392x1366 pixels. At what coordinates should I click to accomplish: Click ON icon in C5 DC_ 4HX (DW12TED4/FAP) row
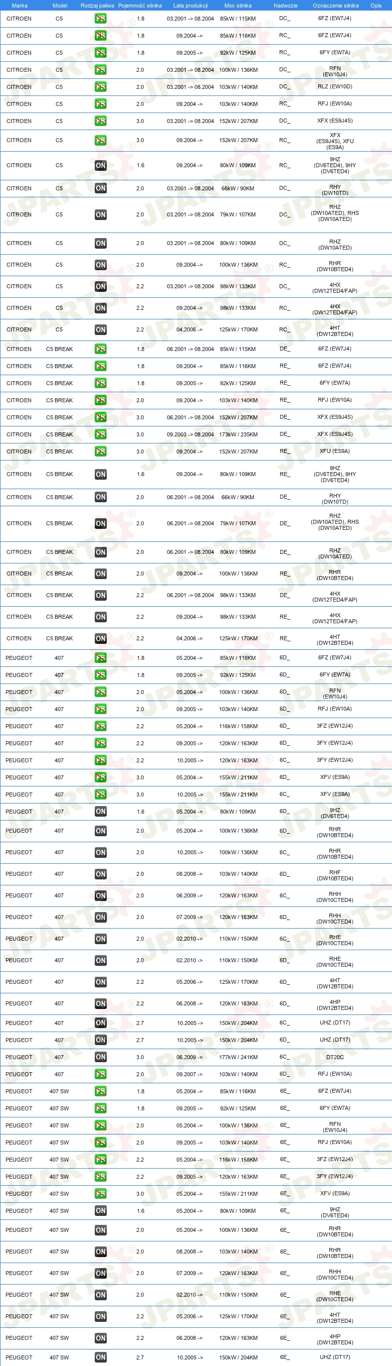tap(101, 286)
